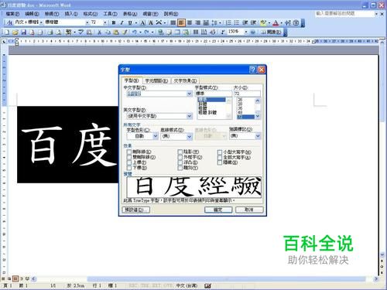The image size is (387, 290).
Task: Check the 外框字 outline checkbox
Action: 180,157
